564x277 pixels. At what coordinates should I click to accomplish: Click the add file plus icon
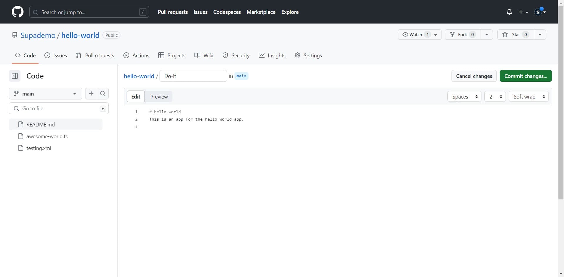91,94
